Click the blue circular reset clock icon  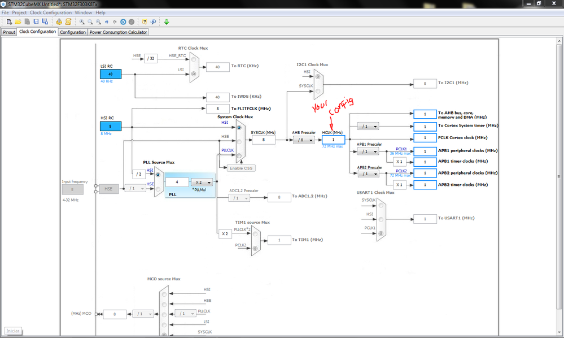point(123,22)
